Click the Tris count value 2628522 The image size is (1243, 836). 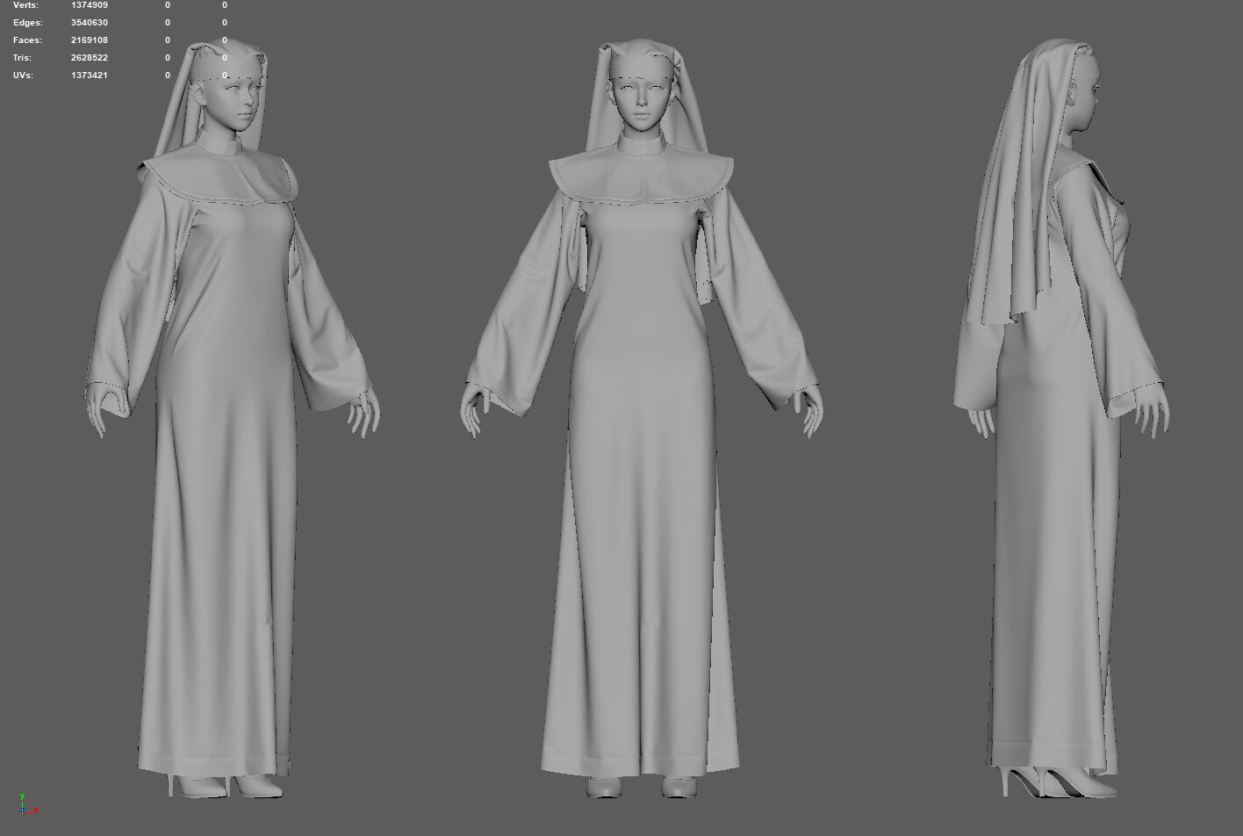(x=88, y=57)
